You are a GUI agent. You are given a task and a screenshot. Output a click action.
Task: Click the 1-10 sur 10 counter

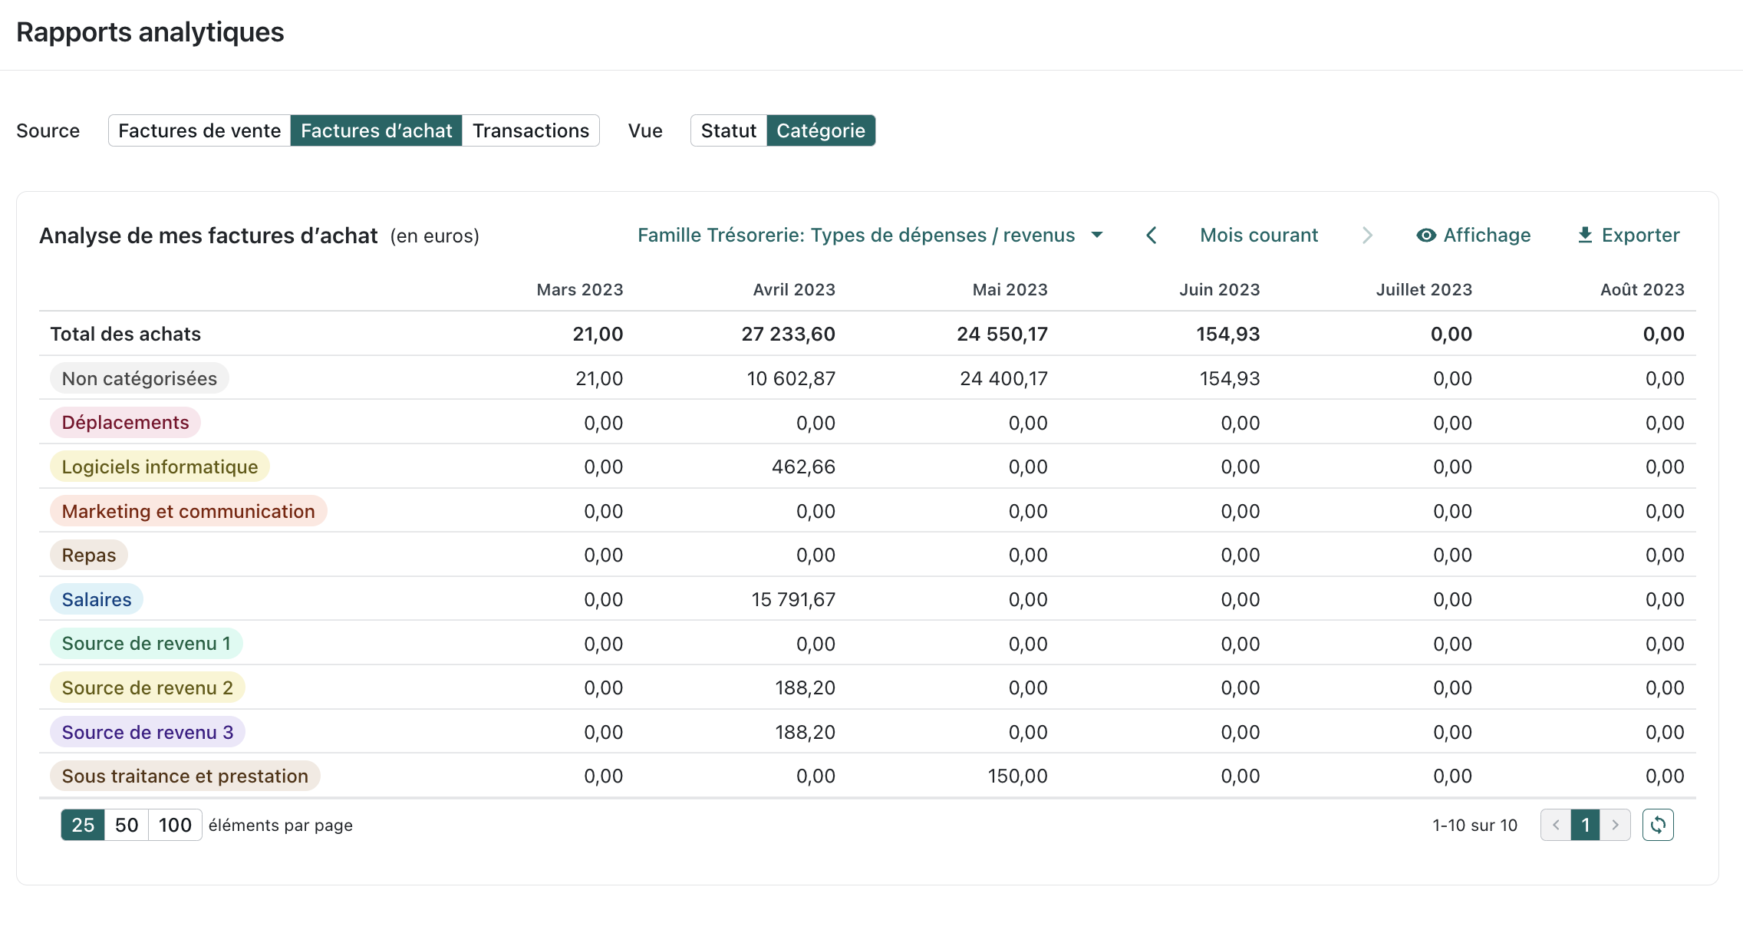point(1474,825)
